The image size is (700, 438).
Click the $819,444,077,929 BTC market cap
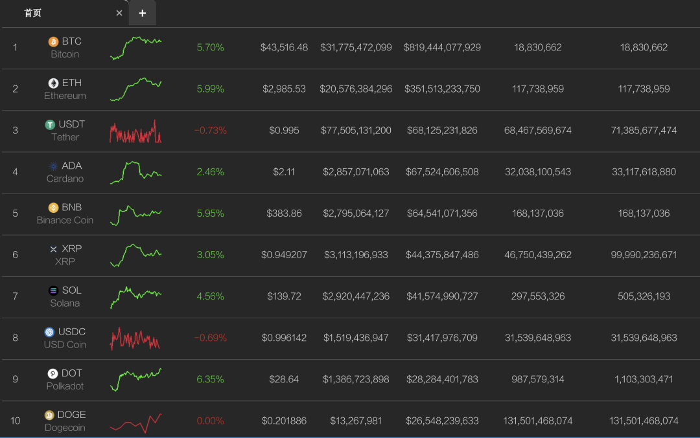[x=442, y=48]
